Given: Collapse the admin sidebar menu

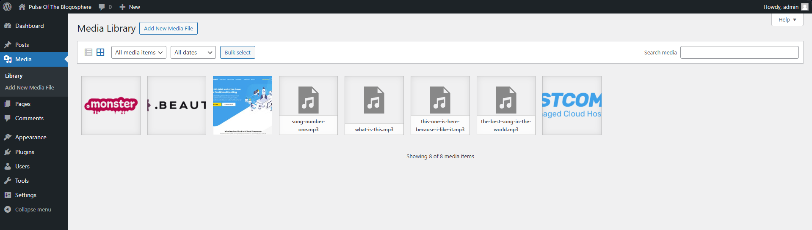Looking at the screenshot, I should [x=28, y=209].
